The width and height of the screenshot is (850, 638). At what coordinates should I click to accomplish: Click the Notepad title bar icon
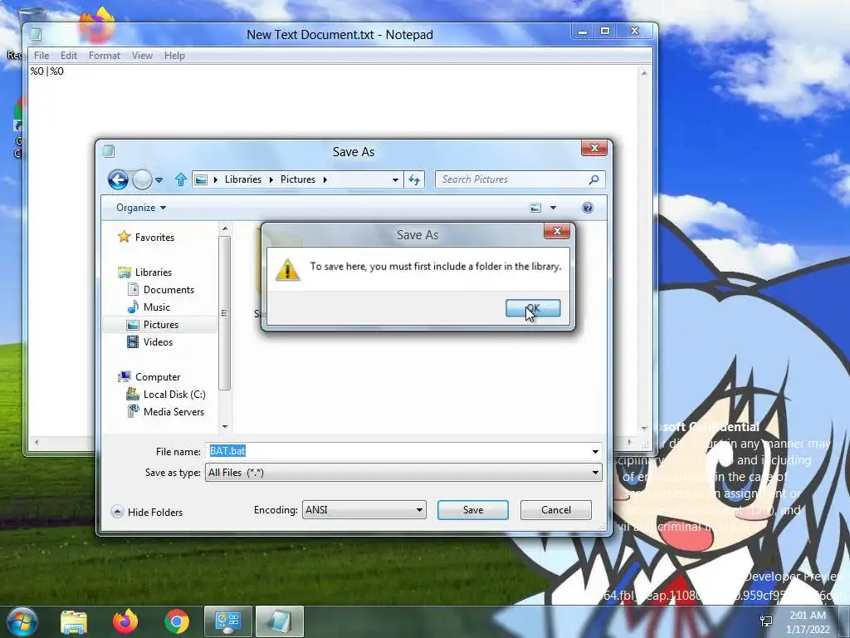tap(37, 35)
